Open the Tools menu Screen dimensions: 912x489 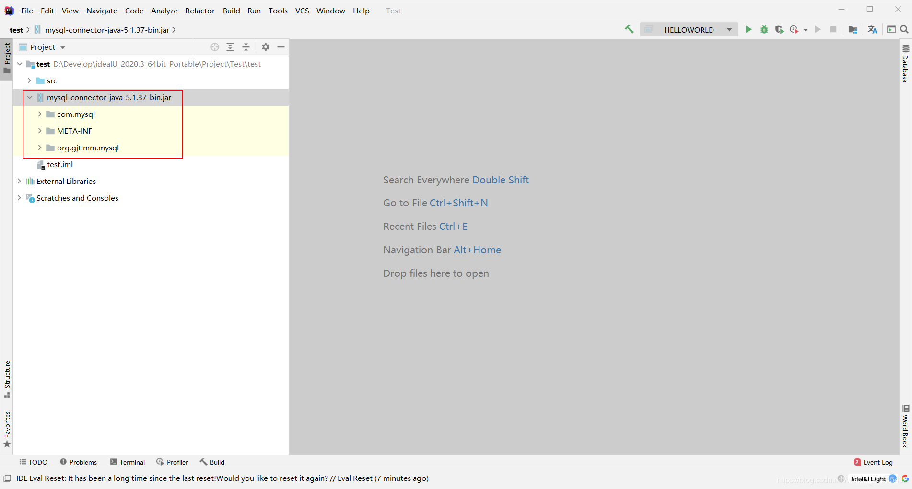278,11
